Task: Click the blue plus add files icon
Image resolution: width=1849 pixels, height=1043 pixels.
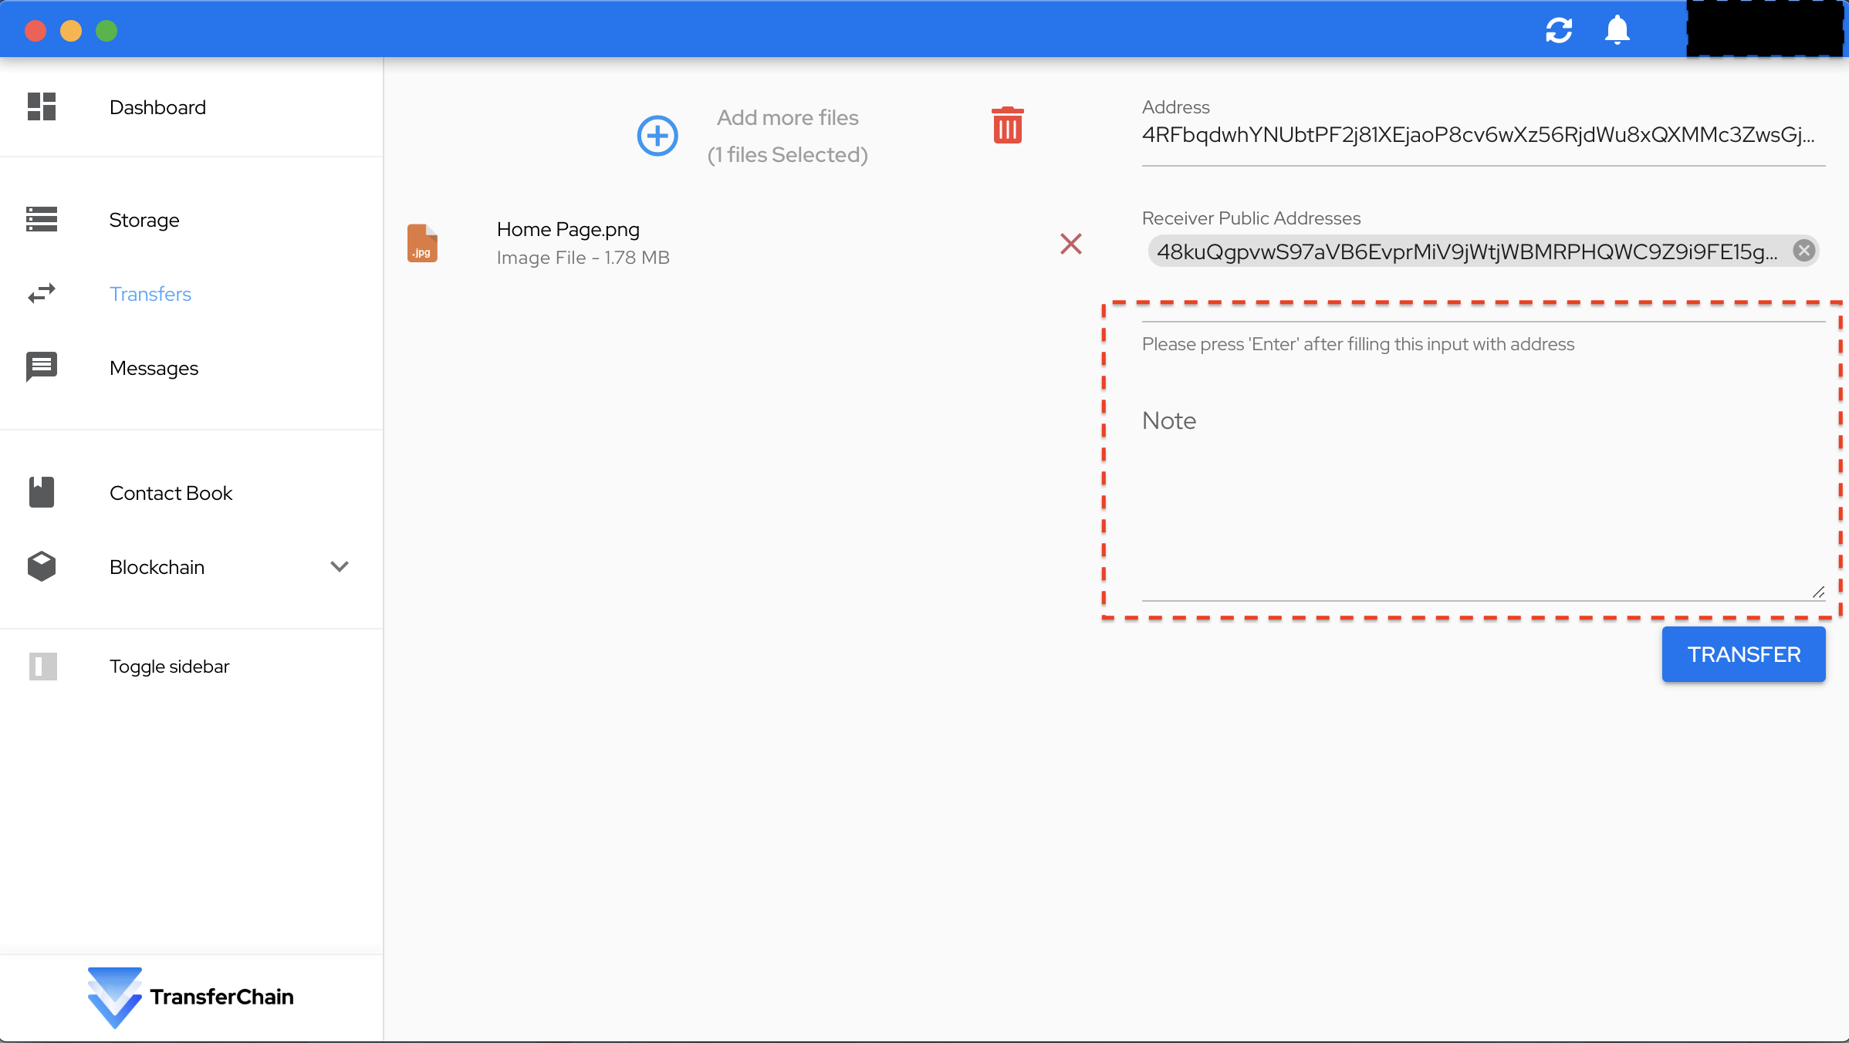Action: pos(657,136)
